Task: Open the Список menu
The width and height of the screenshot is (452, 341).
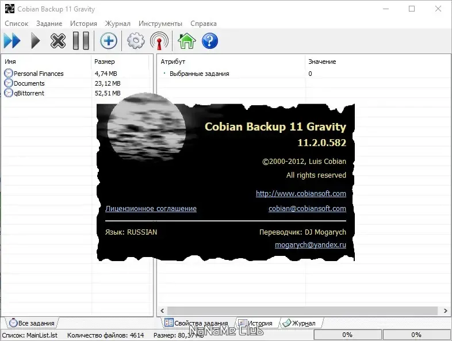Action: click(17, 24)
